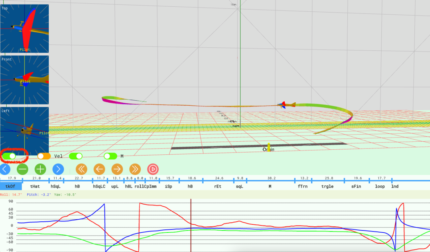
Task: Select the tHat manoeuvre segment
Action: pos(35,186)
